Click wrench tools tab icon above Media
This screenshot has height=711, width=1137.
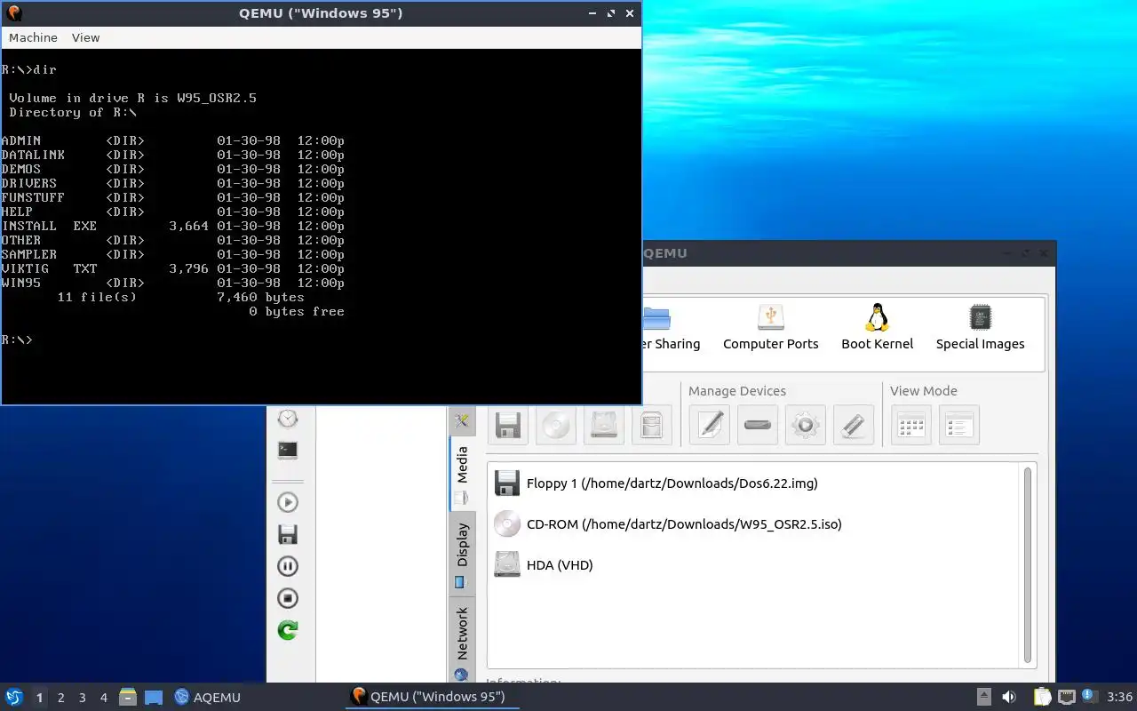[462, 421]
